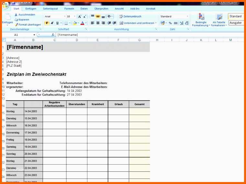
Task: Click the insert function fx icon
Action: click(x=53, y=35)
